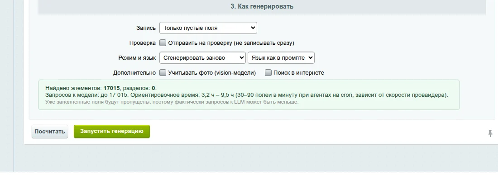Click 'Запустить генерацию' green button

(112, 131)
